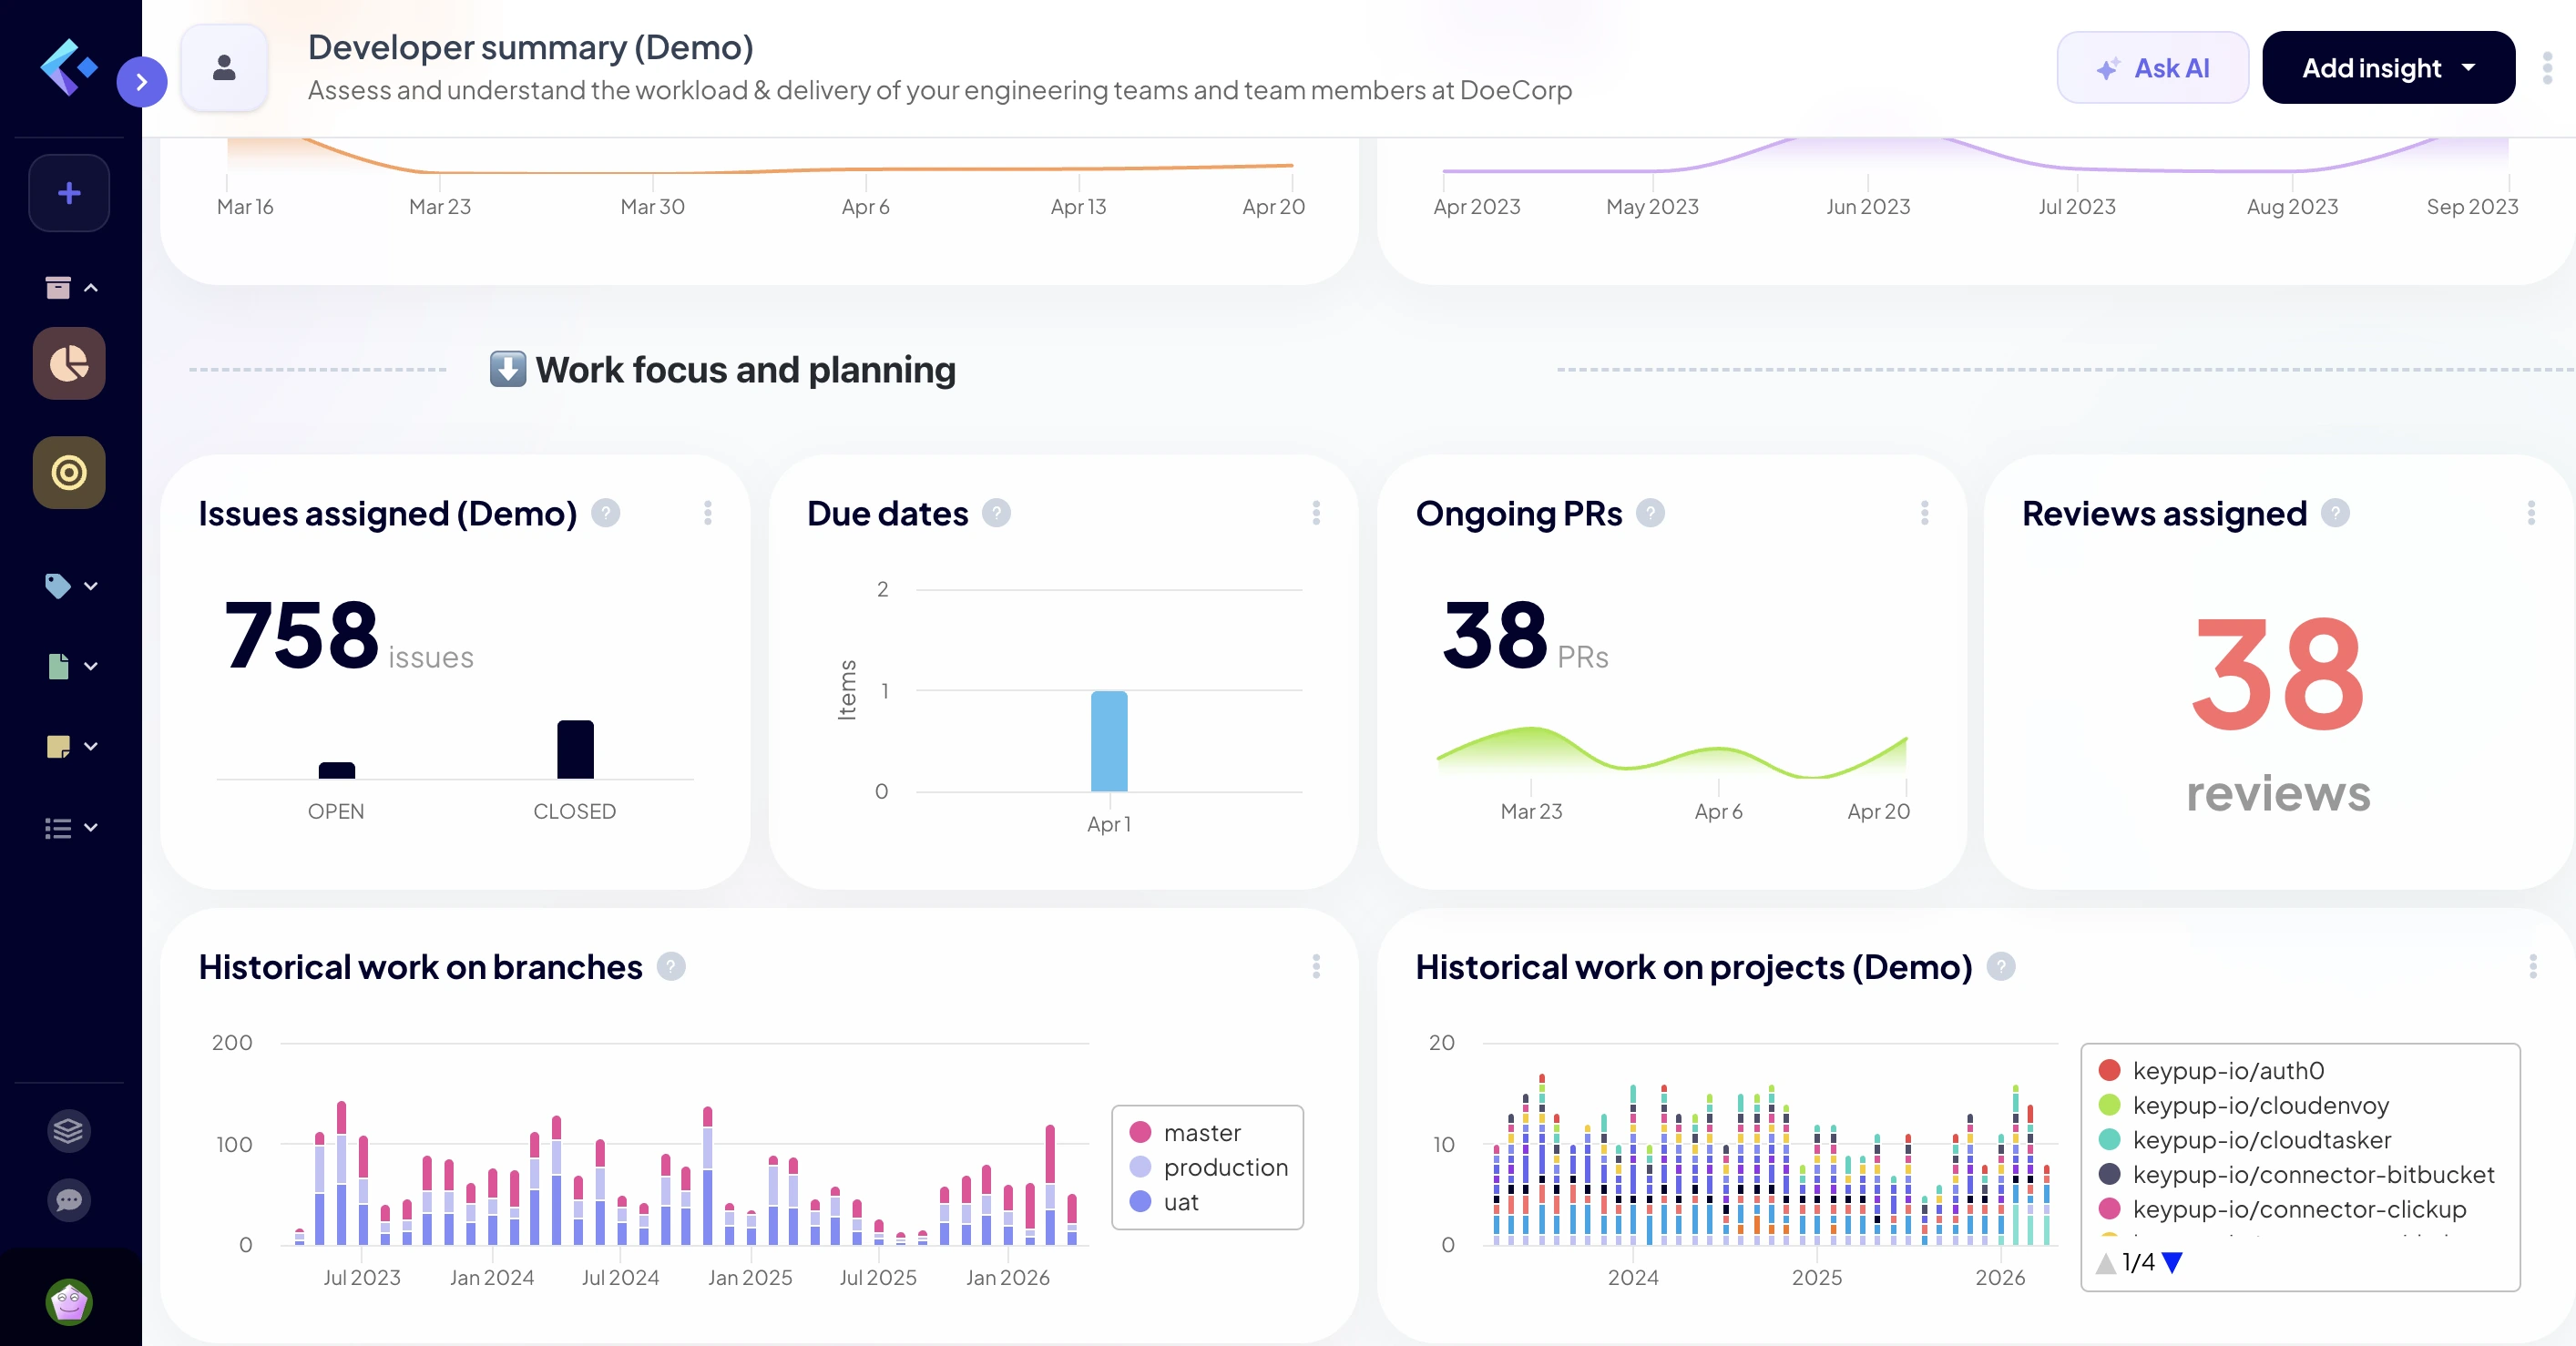Screen dimensions: 2576x1346
Task: Click the Jun 2023 axis label
Action: [x=1868, y=207]
